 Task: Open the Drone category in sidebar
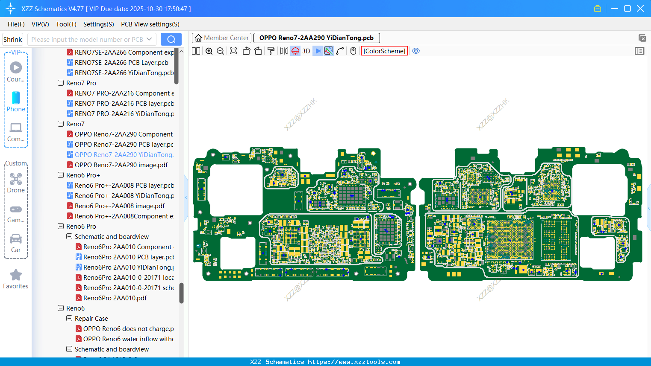pos(16,183)
